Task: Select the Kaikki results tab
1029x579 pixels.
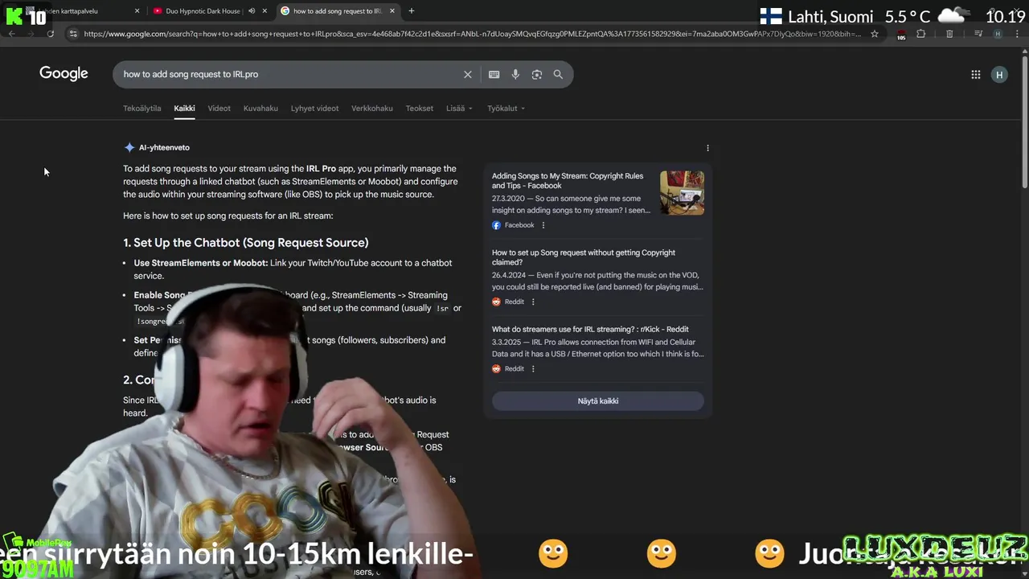Action: (184, 109)
